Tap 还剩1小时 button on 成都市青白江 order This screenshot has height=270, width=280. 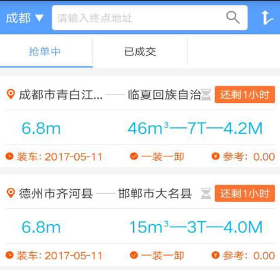coord(245,95)
